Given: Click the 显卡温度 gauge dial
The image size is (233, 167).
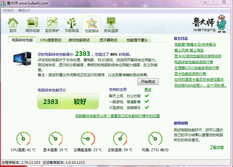Looking at the screenshot, I should click(x=56, y=139).
